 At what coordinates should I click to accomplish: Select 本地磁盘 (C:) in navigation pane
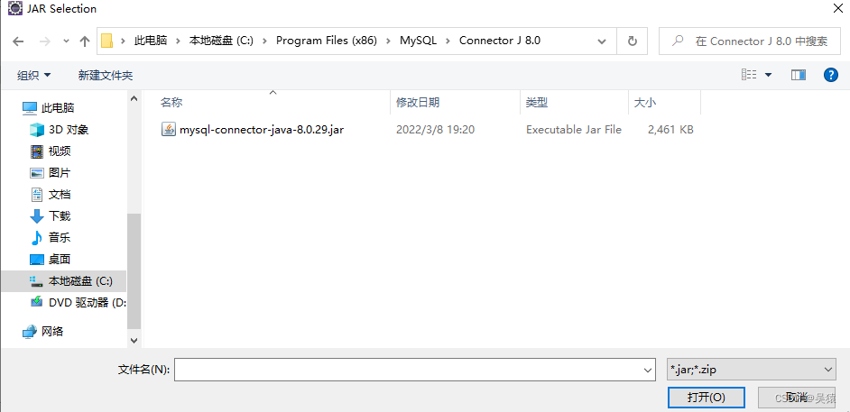point(63,281)
